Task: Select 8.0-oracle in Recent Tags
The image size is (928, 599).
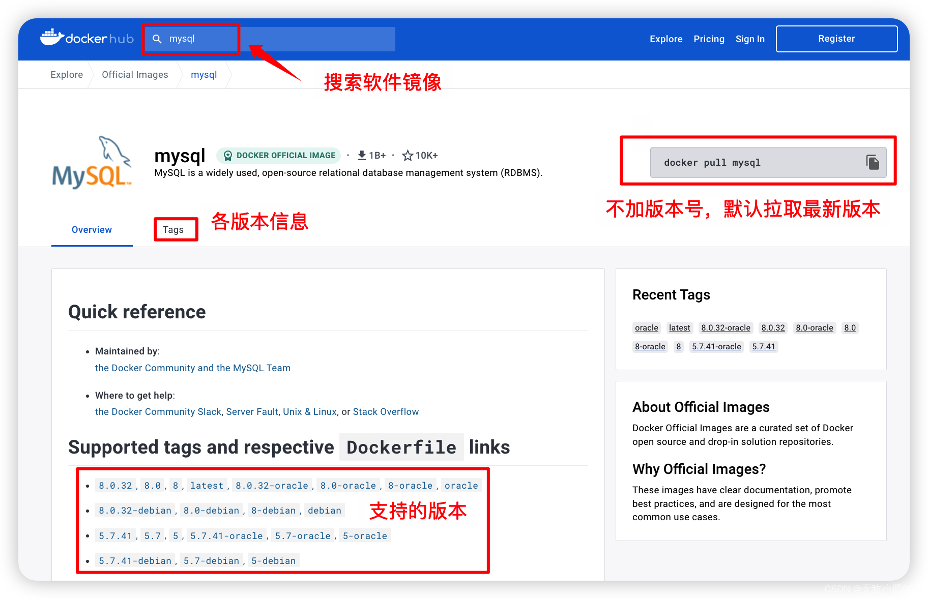Action: [x=815, y=328]
